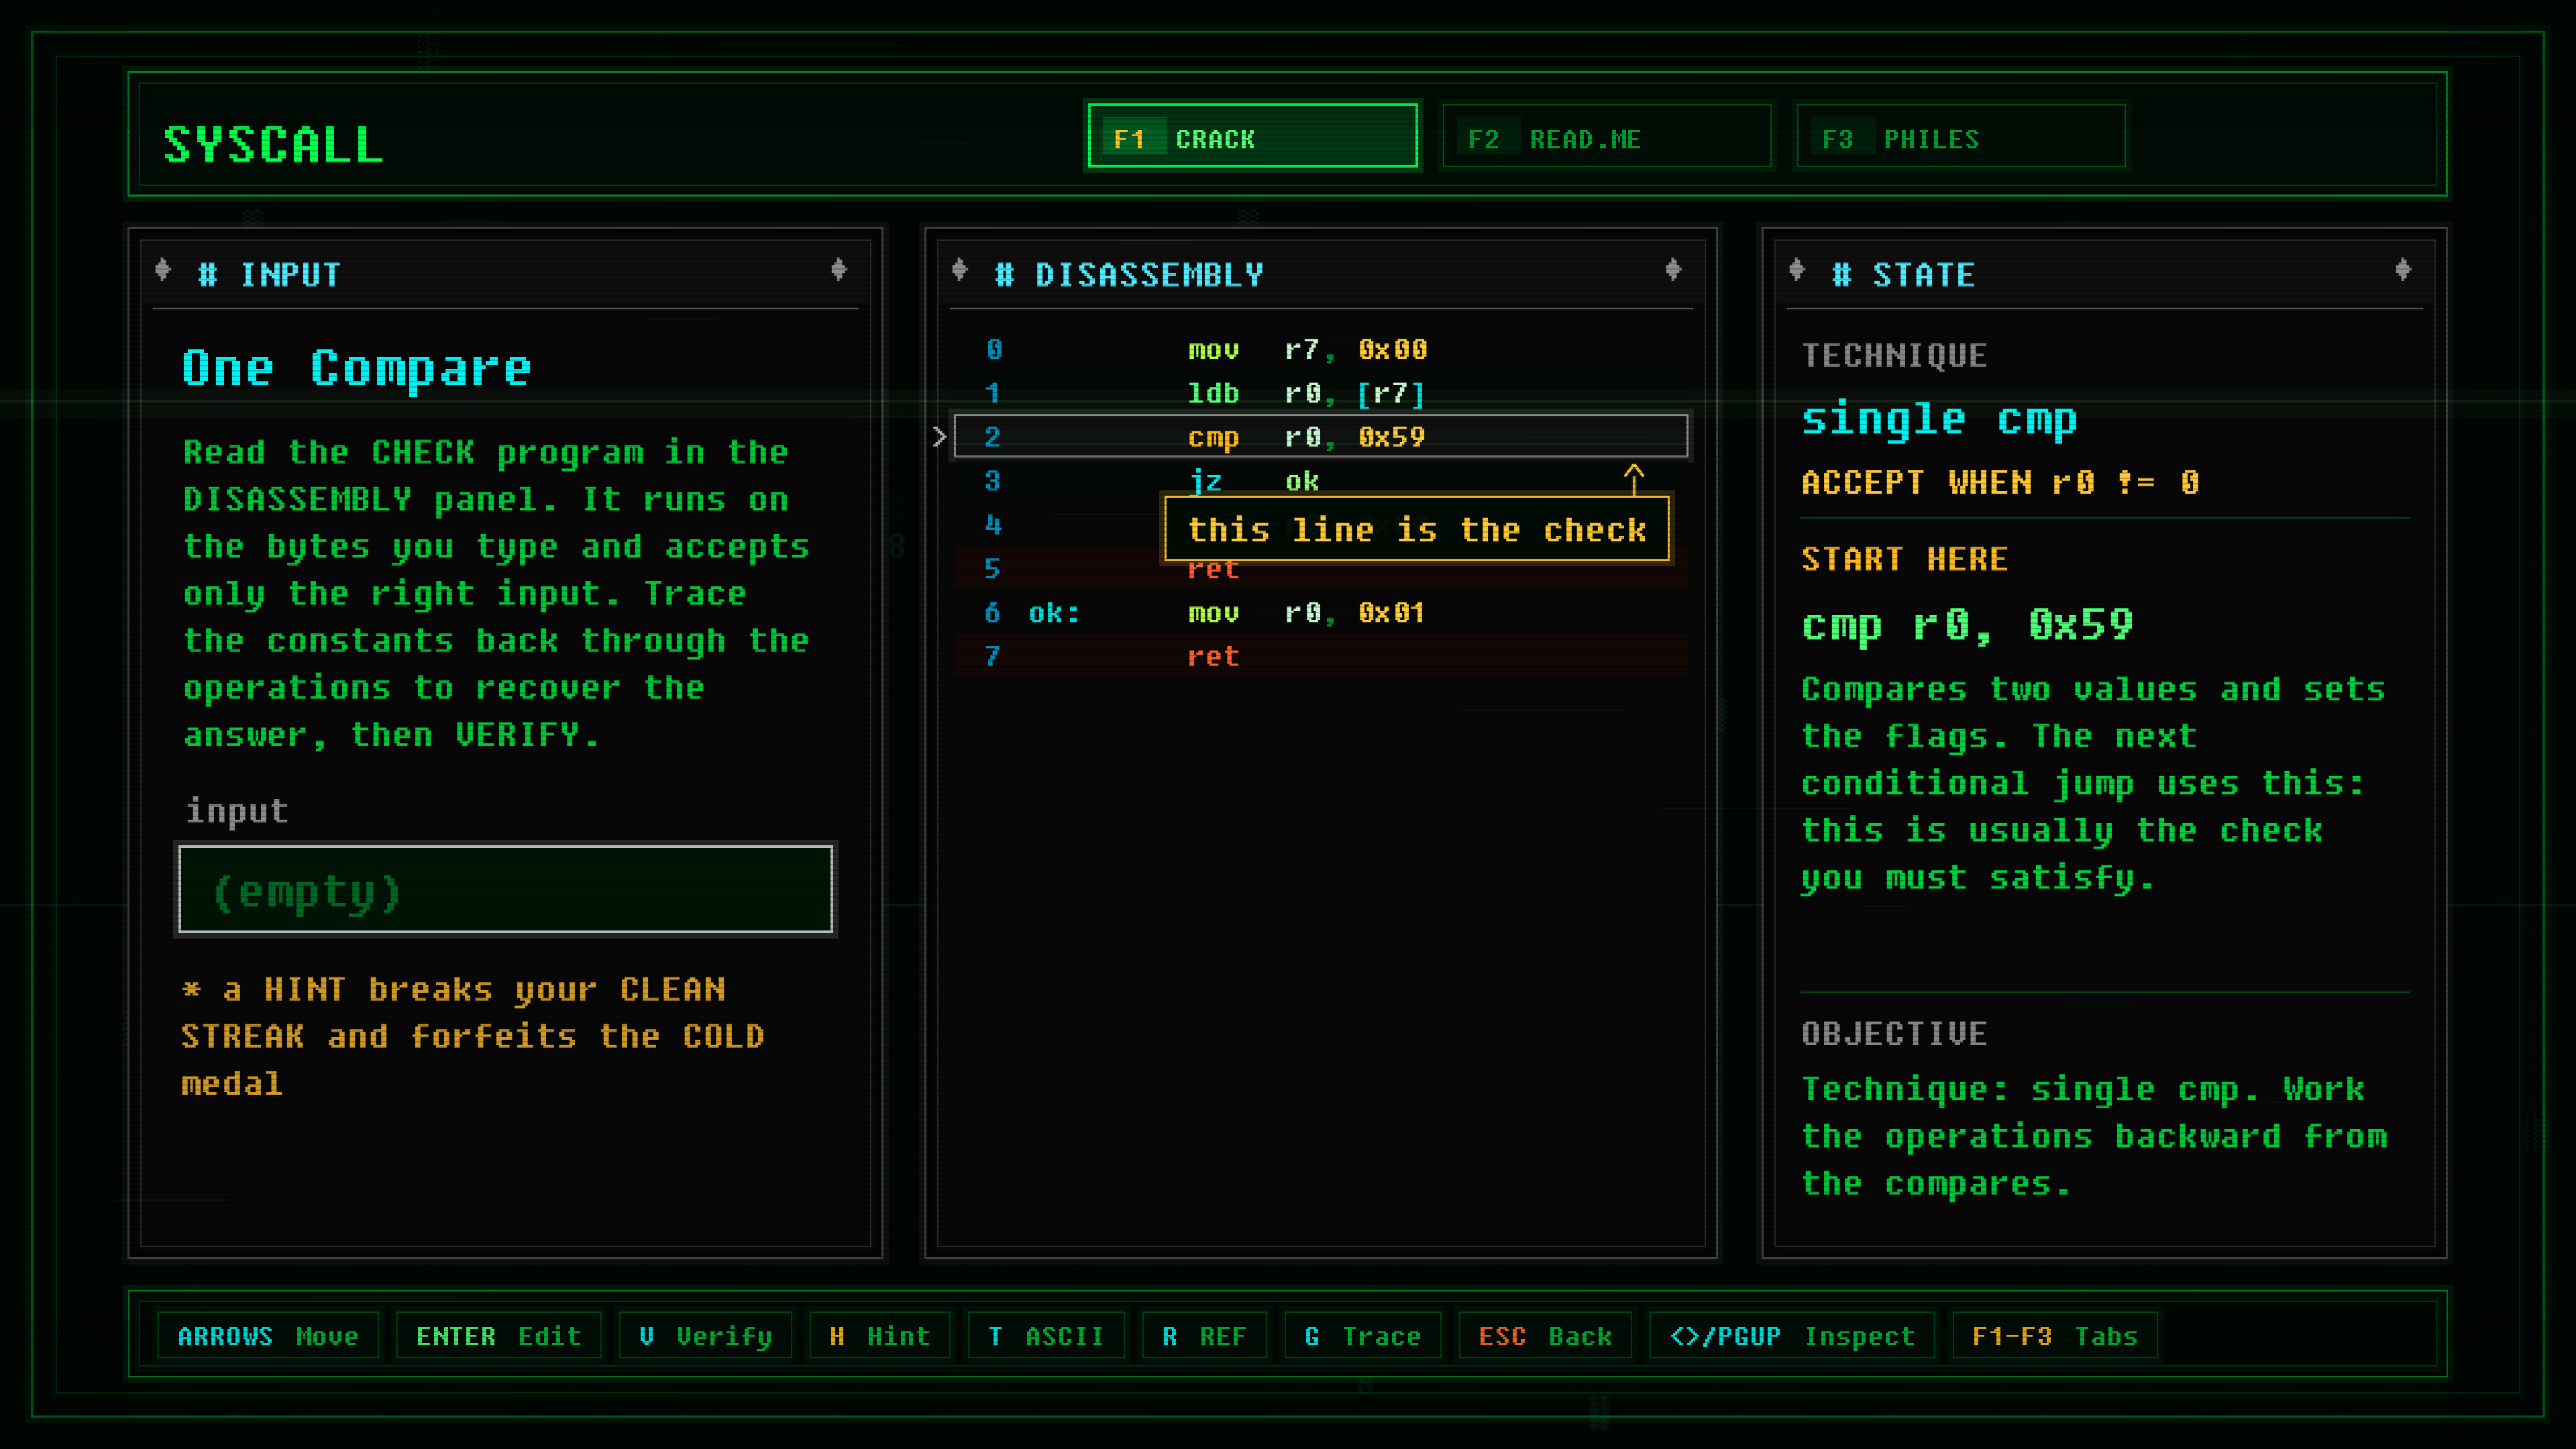The image size is (2576, 1449).
Task: Click the current-line cursor arrow in disassembly
Action: tap(939, 437)
